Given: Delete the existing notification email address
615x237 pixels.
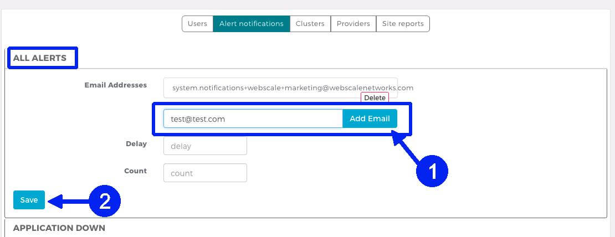Looking at the screenshot, I should click(375, 97).
